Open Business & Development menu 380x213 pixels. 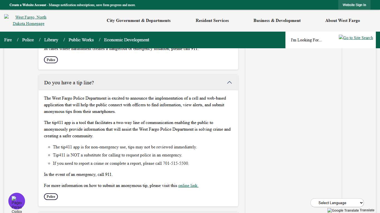click(277, 21)
